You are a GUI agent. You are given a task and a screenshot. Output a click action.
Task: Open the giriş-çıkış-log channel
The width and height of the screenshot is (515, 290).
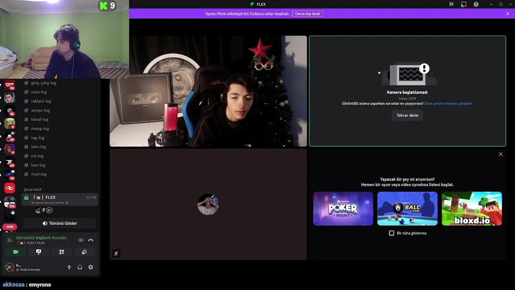point(60,83)
